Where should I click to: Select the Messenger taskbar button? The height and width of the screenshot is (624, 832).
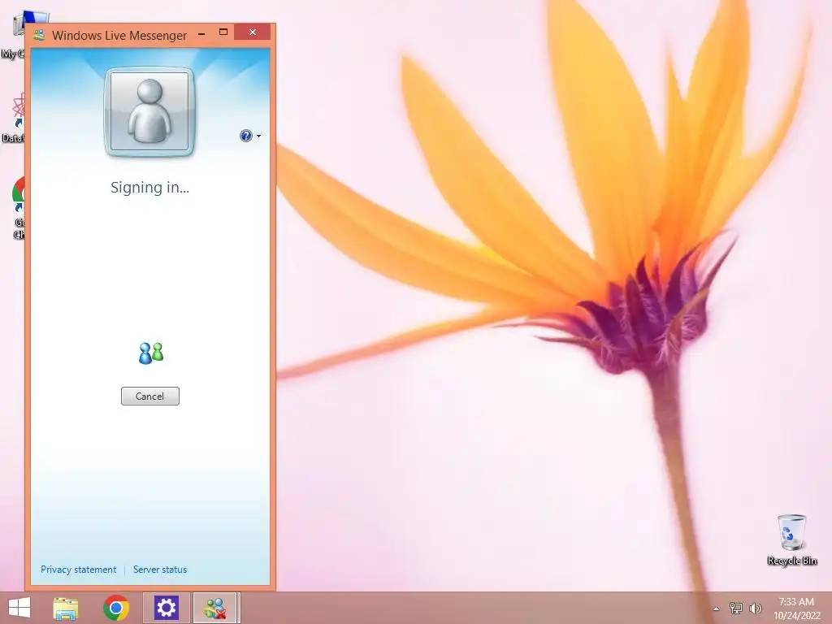215,608
